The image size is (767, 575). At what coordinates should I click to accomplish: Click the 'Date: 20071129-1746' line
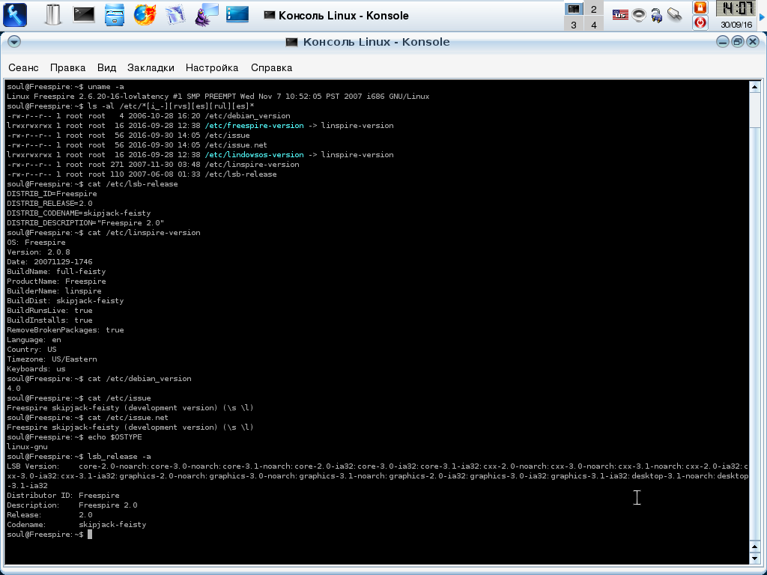(x=49, y=262)
